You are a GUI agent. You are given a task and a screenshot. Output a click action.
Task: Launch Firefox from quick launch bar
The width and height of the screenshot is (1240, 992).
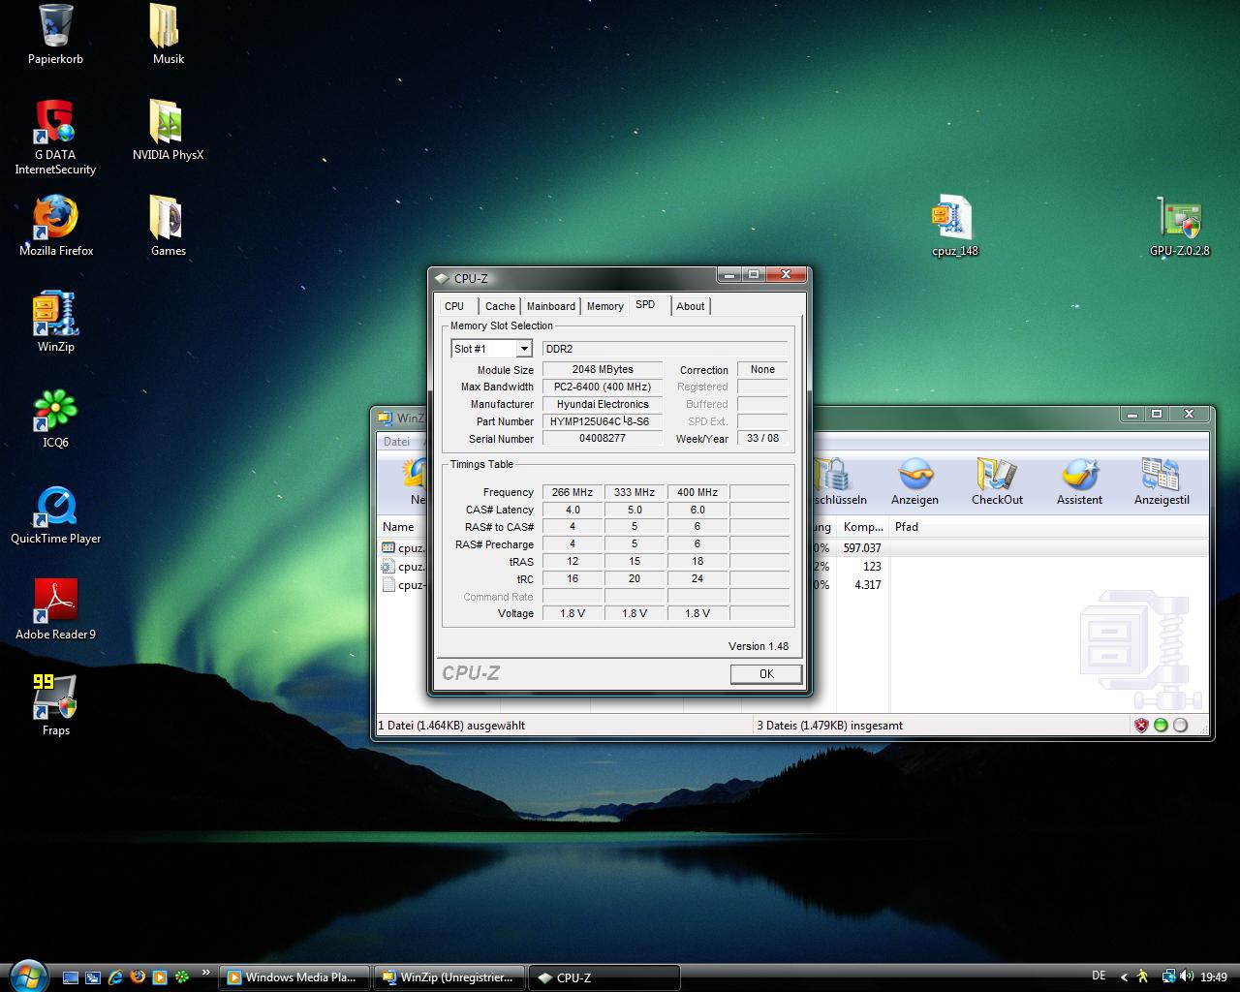tap(138, 977)
